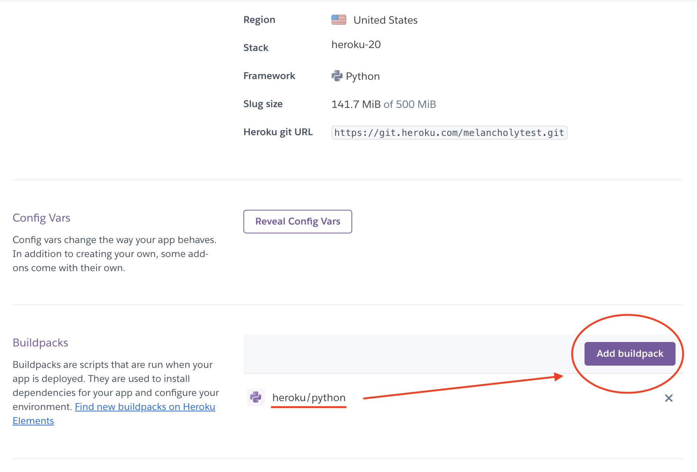
Task: Click the Framework label
Action: coord(269,76)
